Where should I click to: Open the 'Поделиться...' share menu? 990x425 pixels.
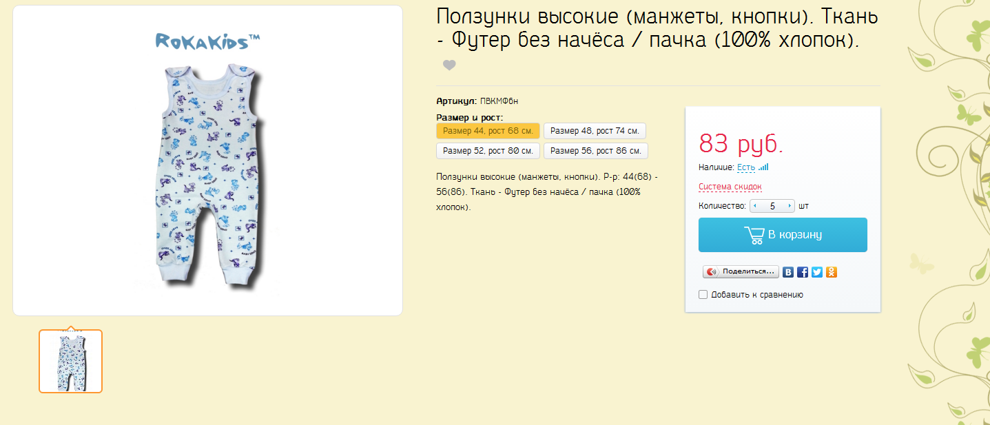click(x=741, y=272)
